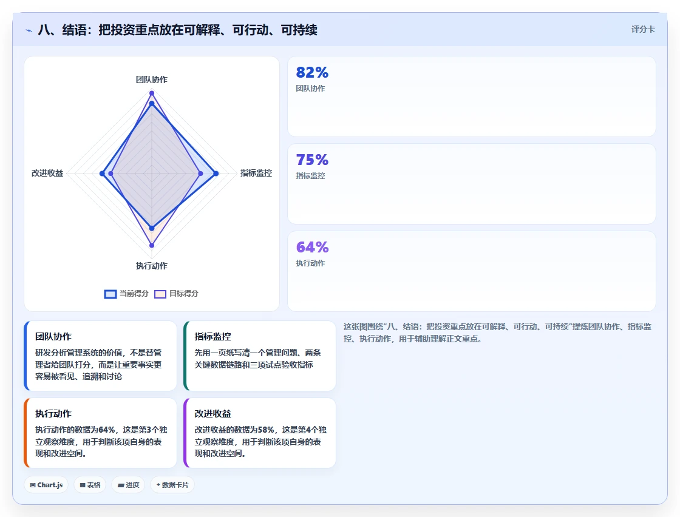Screen dimensions: 680x517
Task: Select the 指标监控 radar axis label
Action: click(x=256, y=173)
